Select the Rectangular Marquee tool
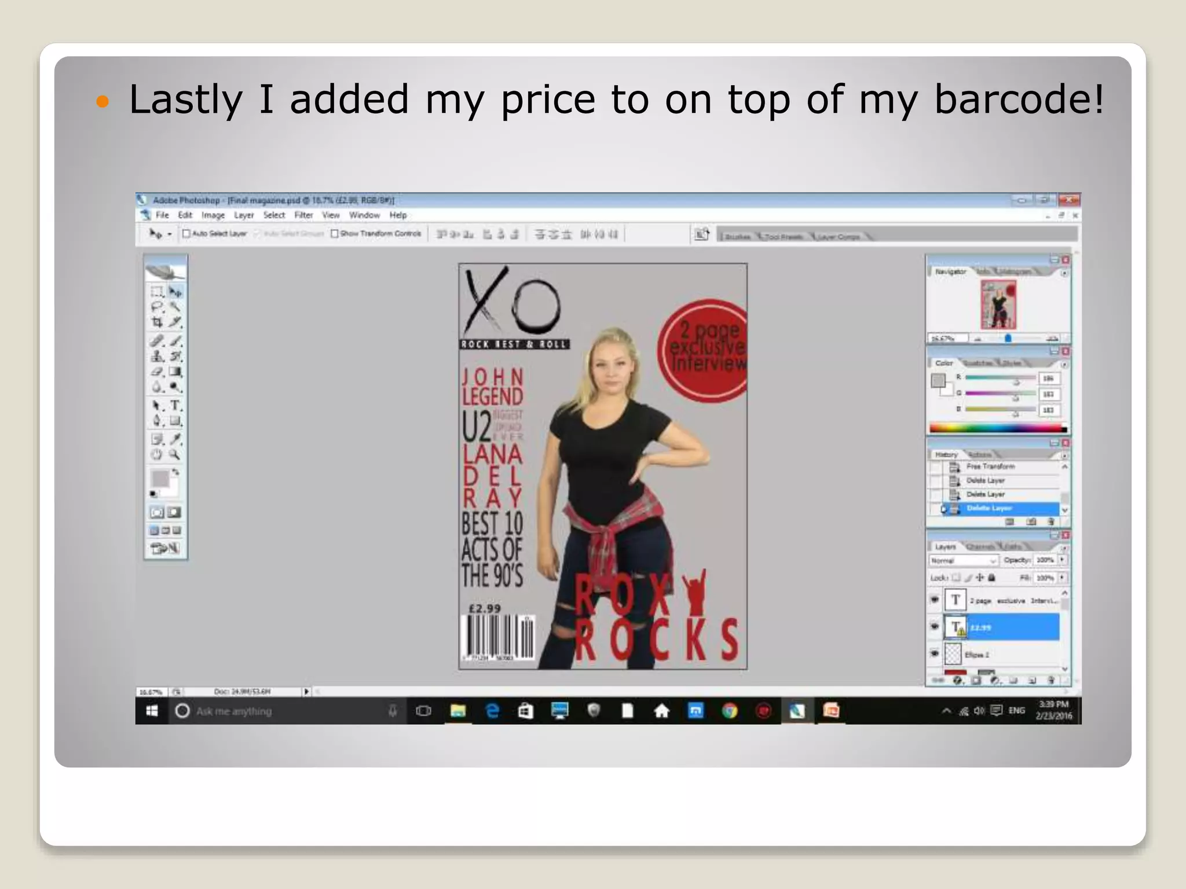Screen dimensions: 1186x889 (157, 292)
